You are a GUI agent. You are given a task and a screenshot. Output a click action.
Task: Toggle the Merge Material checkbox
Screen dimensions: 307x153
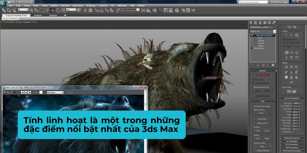pos(256,150)
